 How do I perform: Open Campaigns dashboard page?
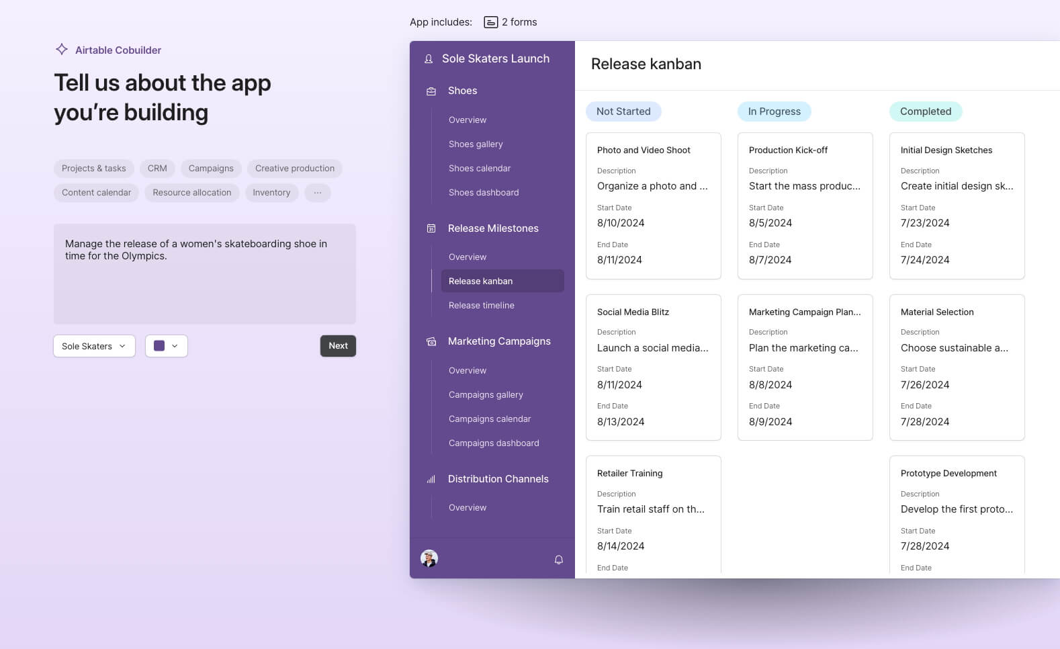coord(494,443)
